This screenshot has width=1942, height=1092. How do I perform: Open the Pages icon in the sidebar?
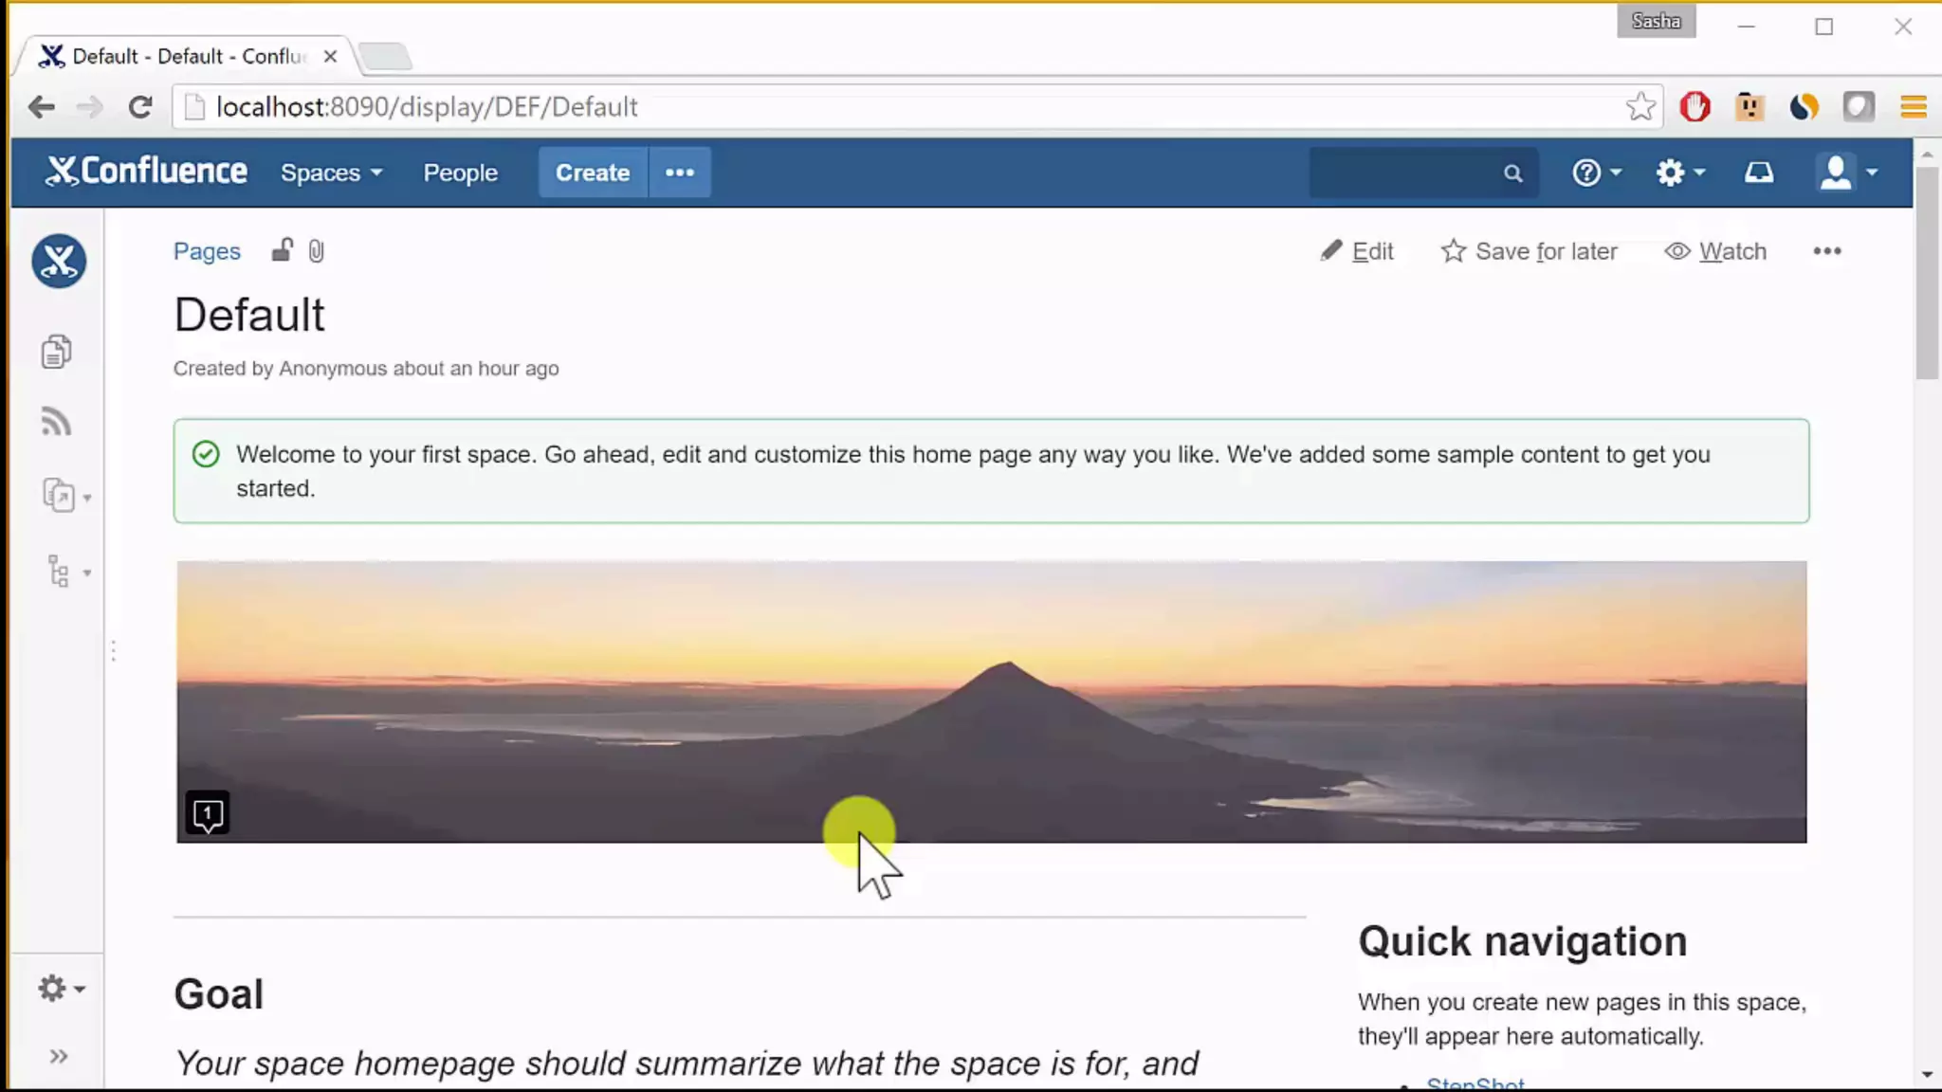tap(57, 352)
